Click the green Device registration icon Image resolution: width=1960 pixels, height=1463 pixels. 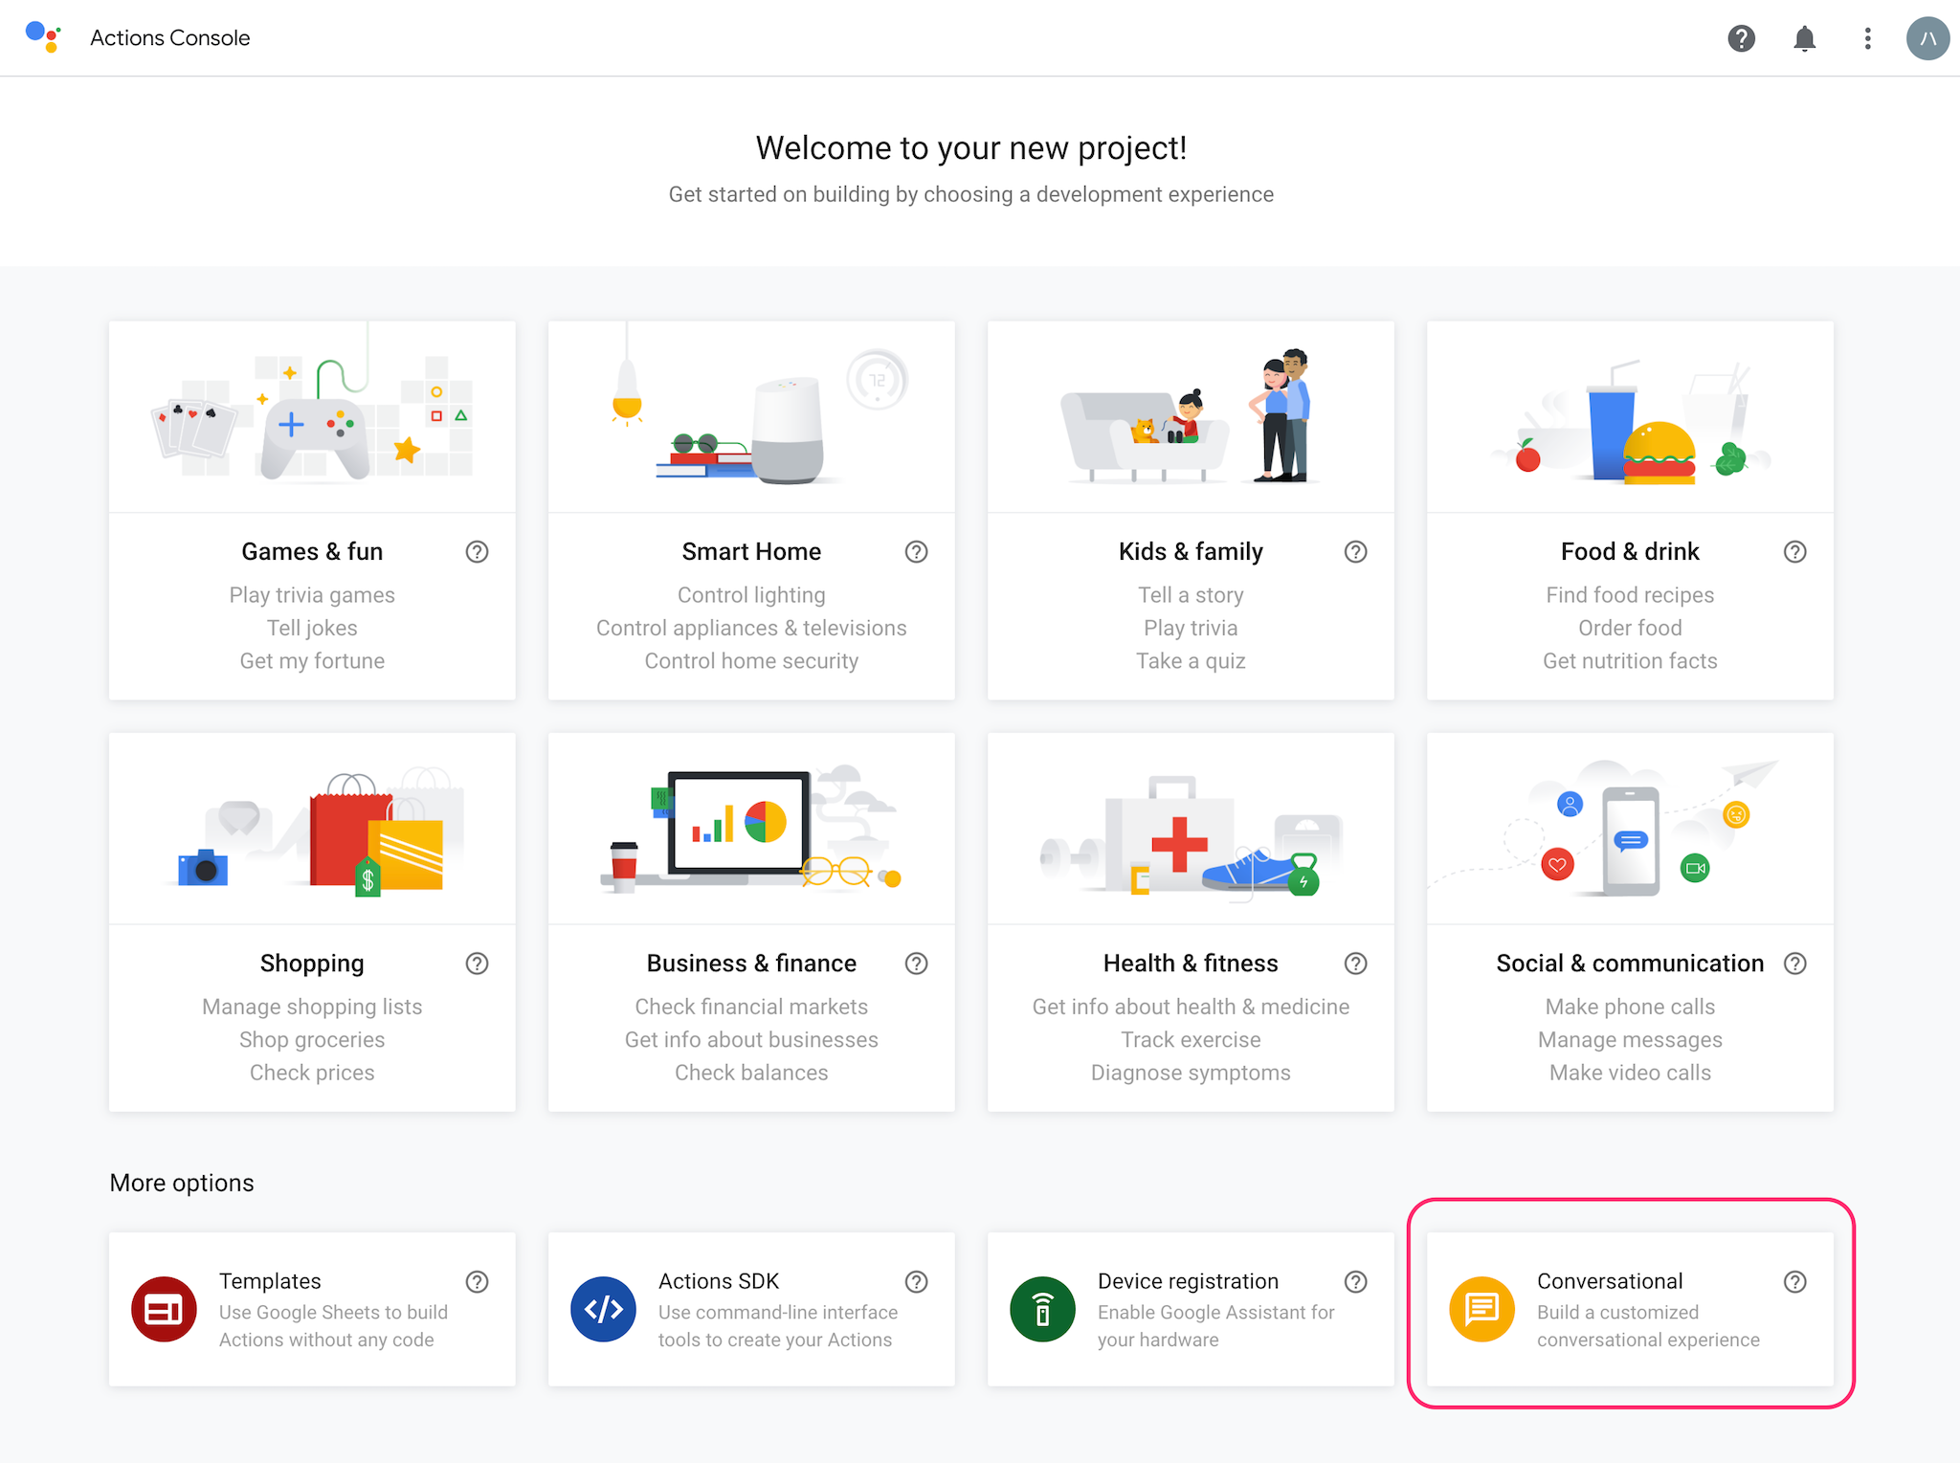1042,1309
